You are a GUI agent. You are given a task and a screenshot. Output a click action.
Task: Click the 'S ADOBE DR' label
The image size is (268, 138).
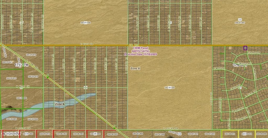[220, 105]
